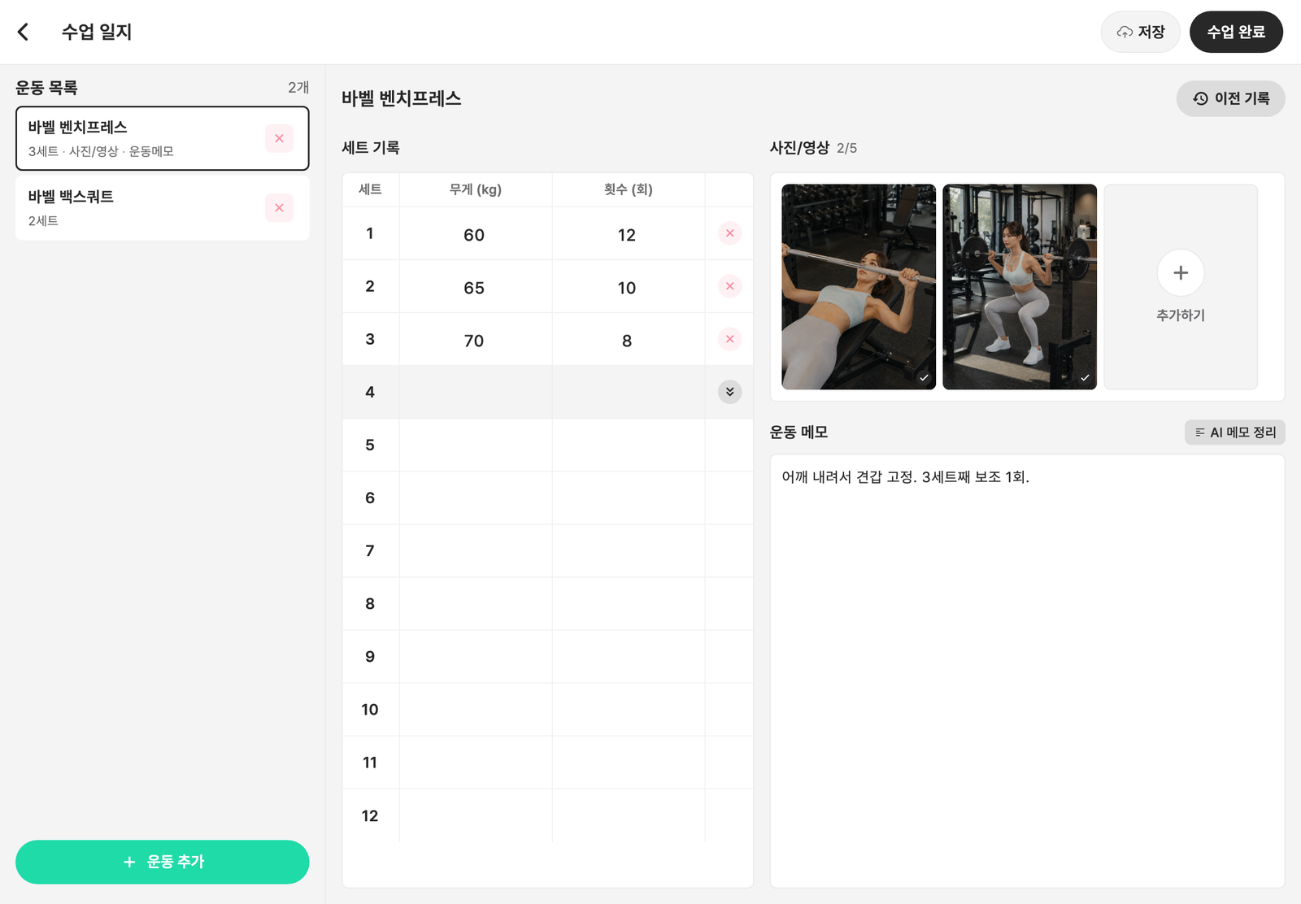
Task: Click weight cell of set 4
Action: [475, 392]
